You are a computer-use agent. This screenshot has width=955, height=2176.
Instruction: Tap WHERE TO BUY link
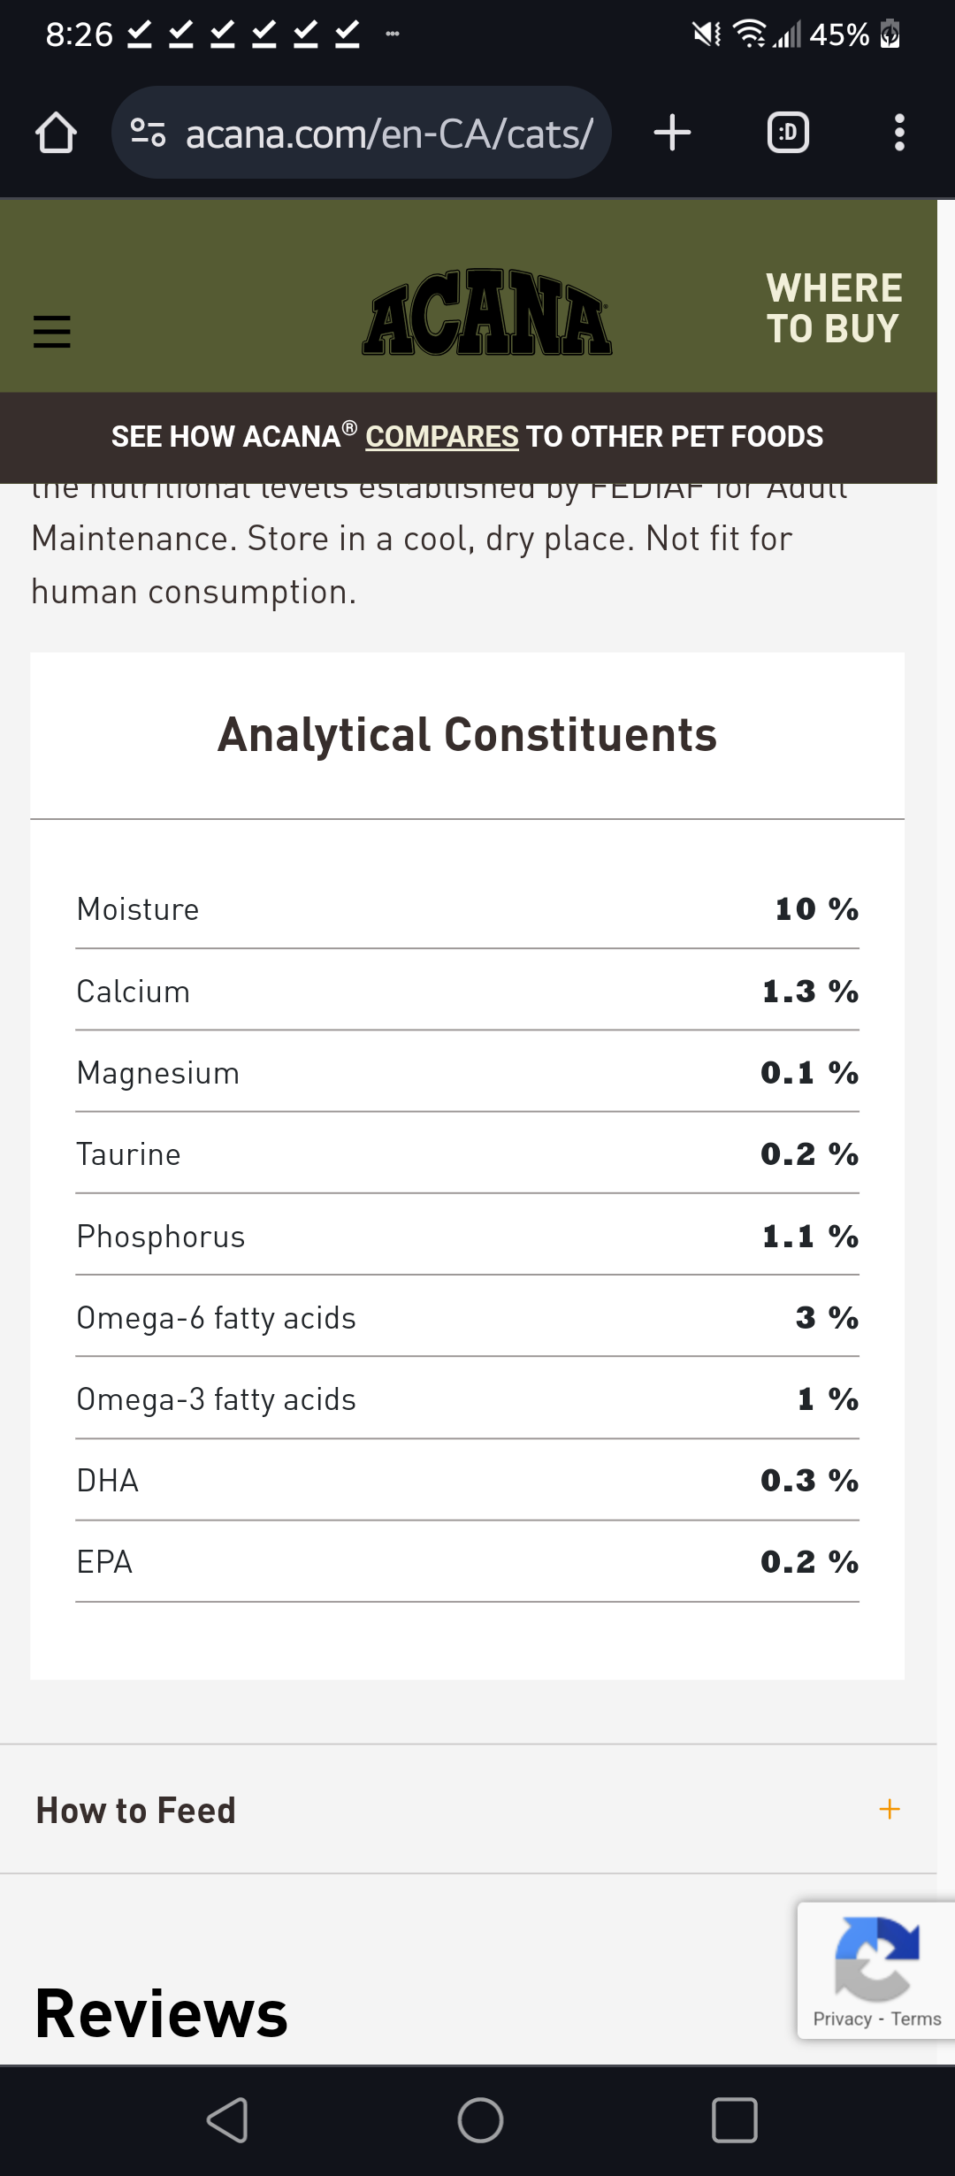click(x=833, y=309)
